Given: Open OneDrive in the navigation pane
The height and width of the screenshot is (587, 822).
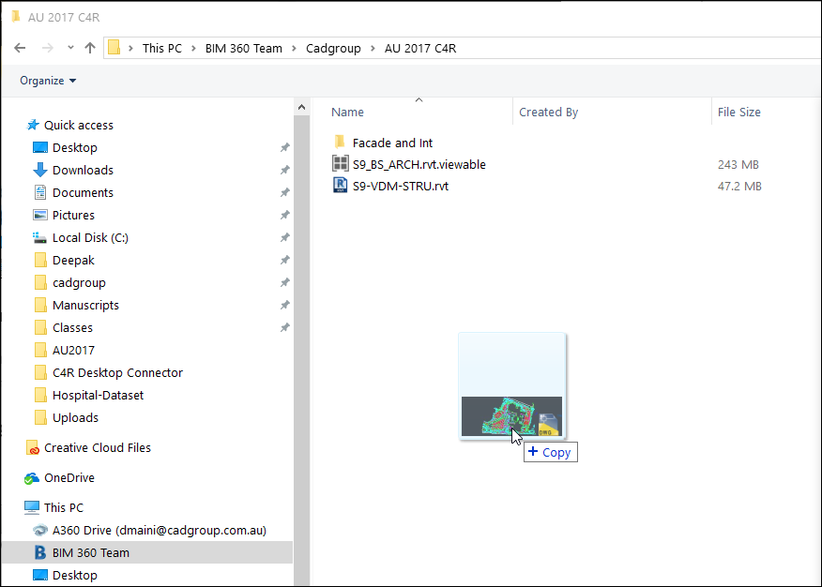Looking at the screenshot, I should click(69, 478).
